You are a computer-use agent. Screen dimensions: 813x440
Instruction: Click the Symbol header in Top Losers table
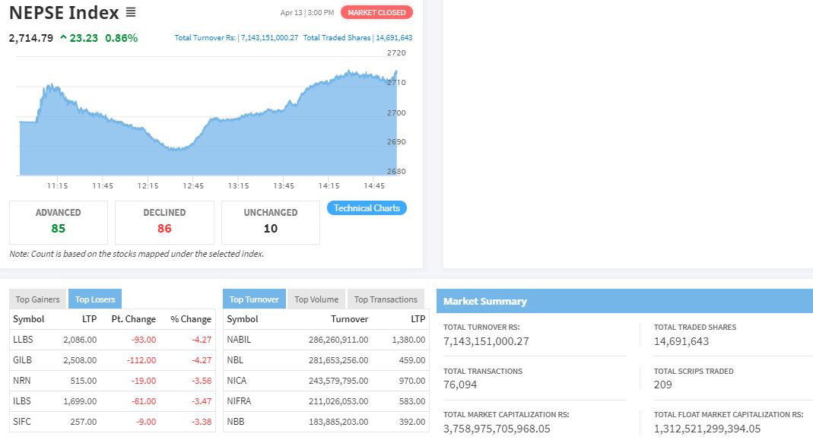[28, 318]
